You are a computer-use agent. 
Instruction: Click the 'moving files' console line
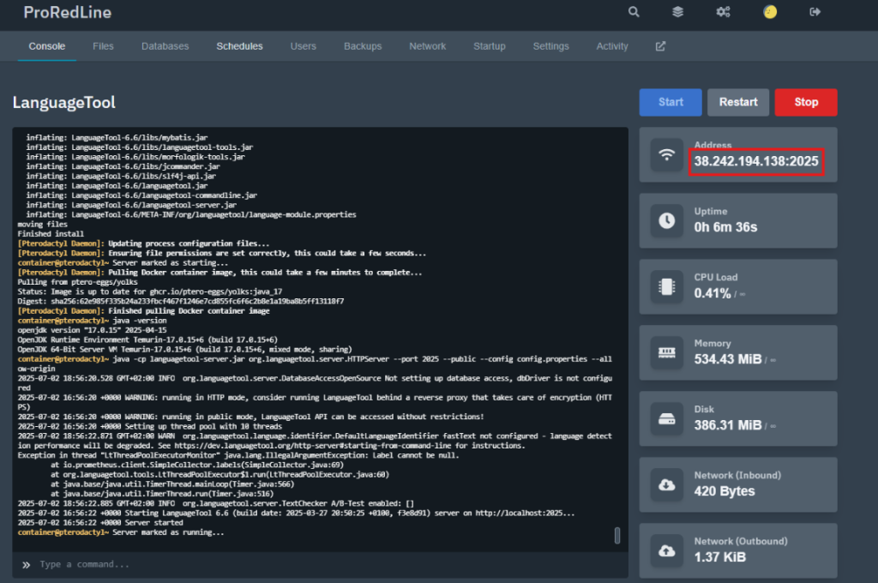(x=42, y=225)
